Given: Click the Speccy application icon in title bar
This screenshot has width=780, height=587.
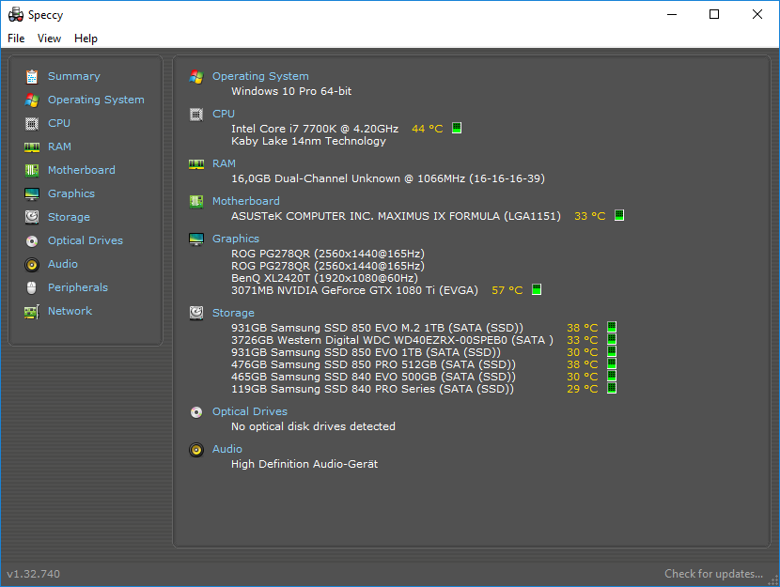Looking at the screenshot, I should [x=16, y=15].
